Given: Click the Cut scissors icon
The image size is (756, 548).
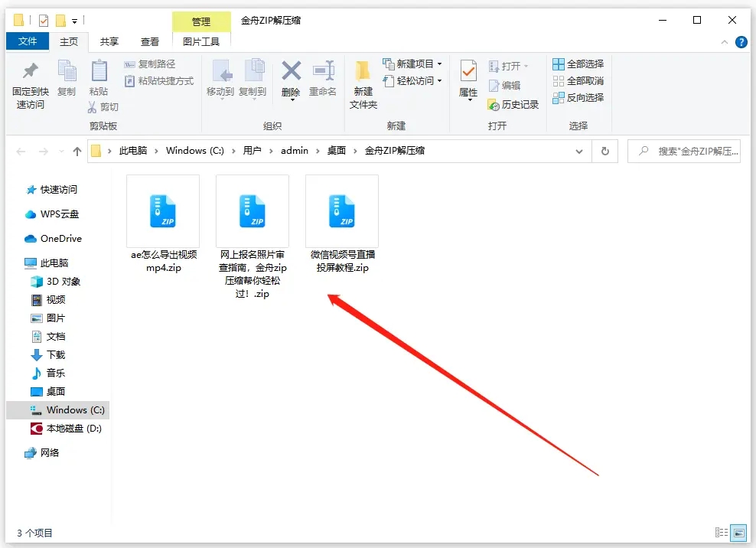Looking at the screenshot, I should click(92, 107).
